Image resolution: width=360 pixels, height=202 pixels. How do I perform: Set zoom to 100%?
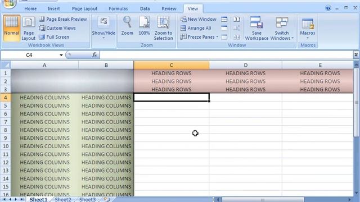click(x=144, y=26)
